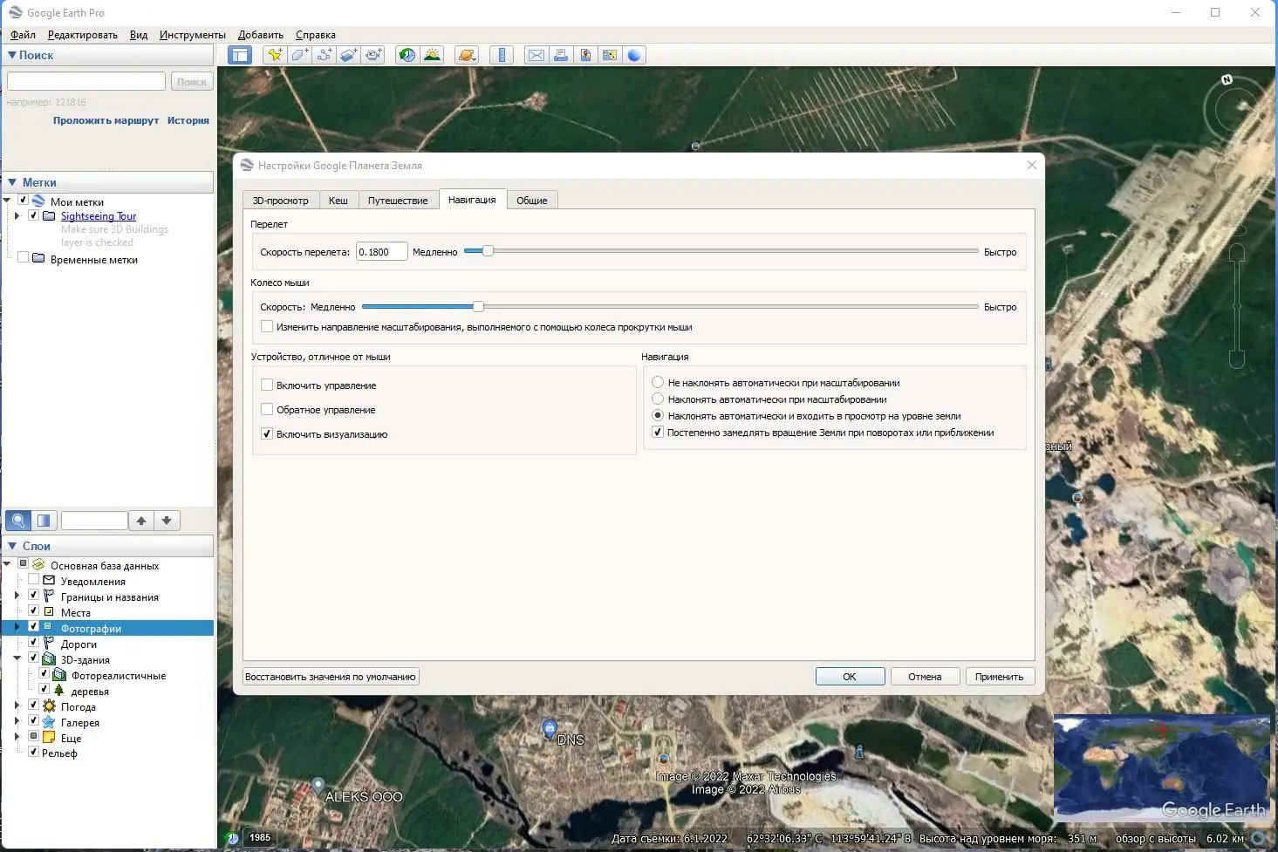Check the 'Обратное управление' checkbox
This screenshot has width=1278, height=852.
pos(267,409)
